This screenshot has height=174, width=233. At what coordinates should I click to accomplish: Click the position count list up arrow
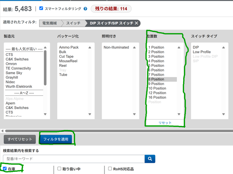coord(179,47)
